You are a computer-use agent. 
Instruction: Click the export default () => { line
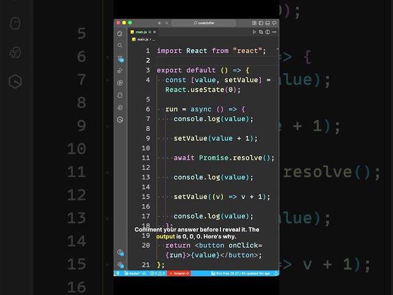(203, 70)
